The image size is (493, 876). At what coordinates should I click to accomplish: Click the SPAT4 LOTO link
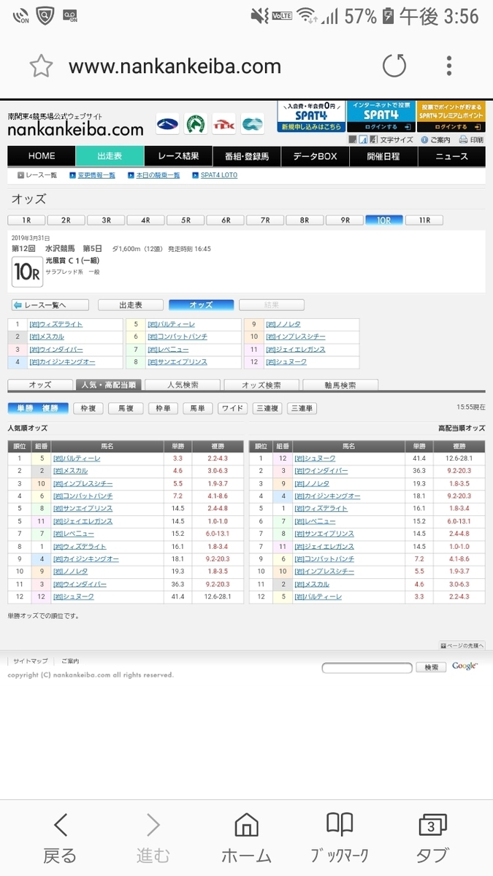(x=215, y=176)
